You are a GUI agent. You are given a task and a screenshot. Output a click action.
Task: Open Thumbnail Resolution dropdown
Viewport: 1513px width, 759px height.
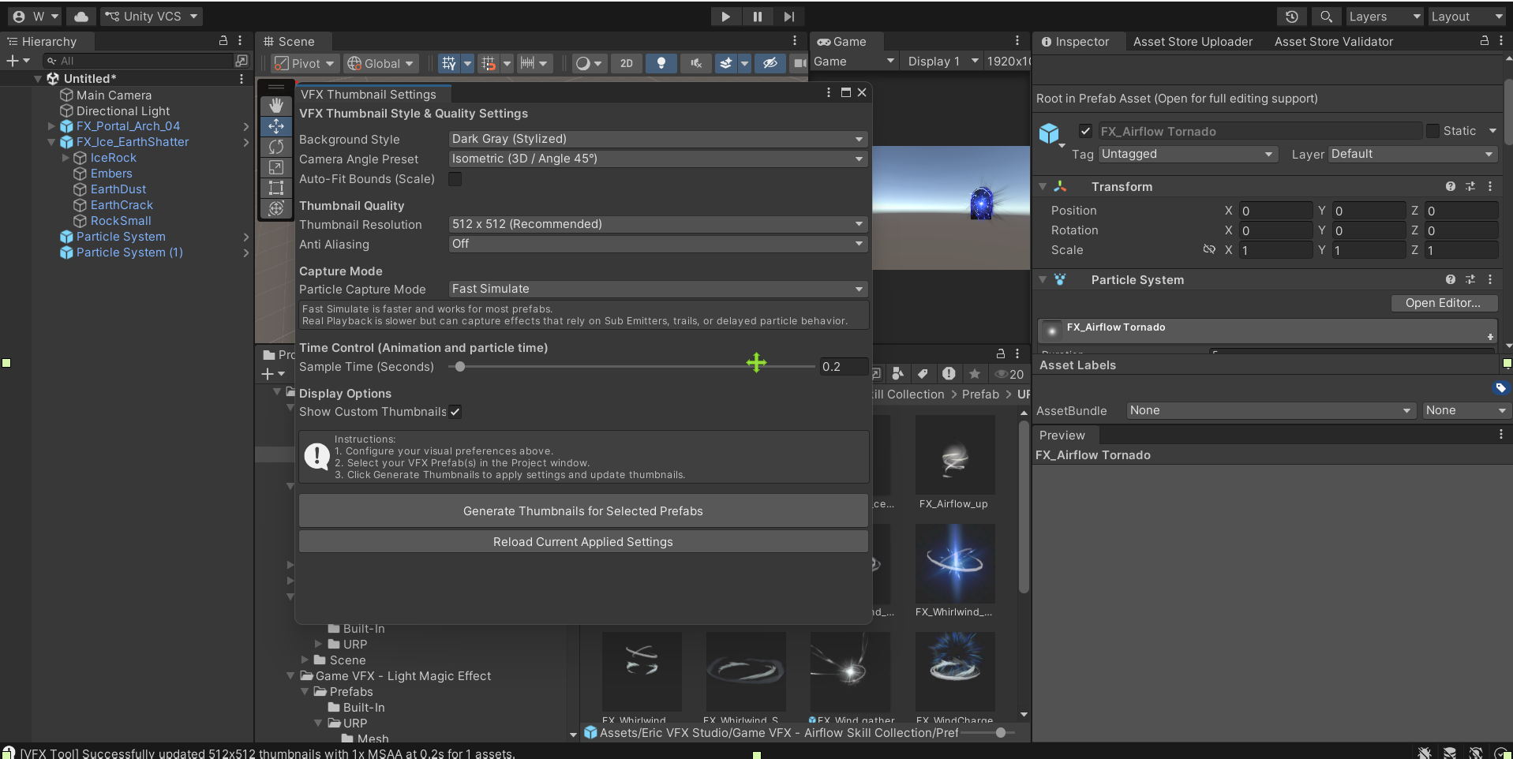(x=658, y=224)
